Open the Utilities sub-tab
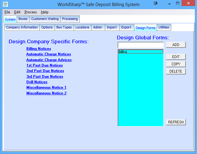 (x=164, y=27)
